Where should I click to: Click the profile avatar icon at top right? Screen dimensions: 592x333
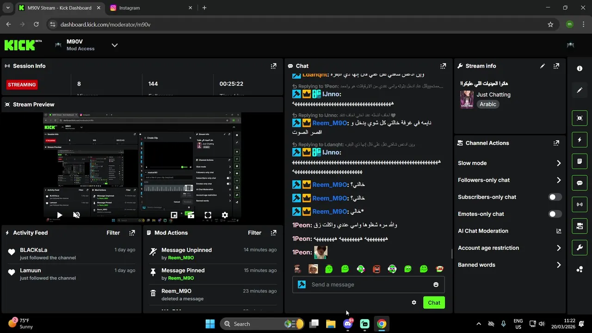tap(570, 45)
